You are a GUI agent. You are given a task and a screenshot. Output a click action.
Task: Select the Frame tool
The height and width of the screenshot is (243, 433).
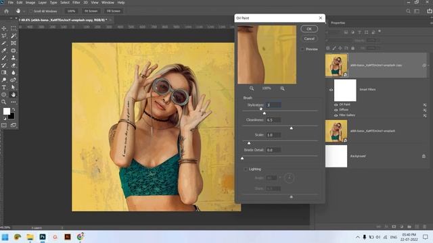14,43
